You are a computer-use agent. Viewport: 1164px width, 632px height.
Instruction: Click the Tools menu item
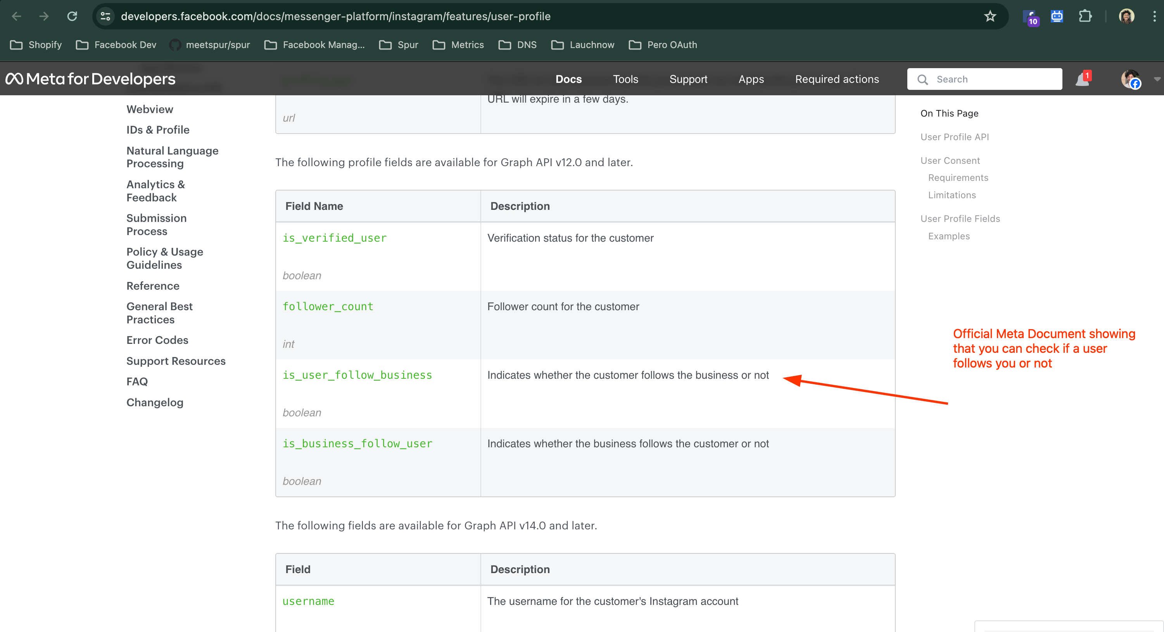pos(626,79)
